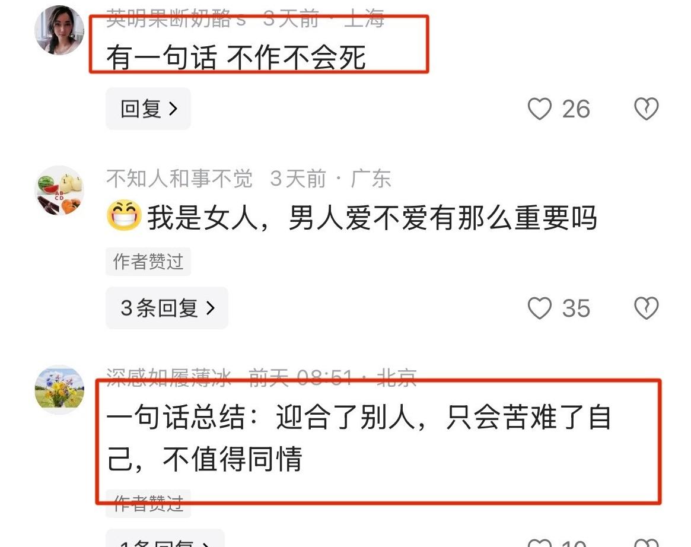
Task: Dislike the 不作不会死 comment with broken heart
Action: 646,109
